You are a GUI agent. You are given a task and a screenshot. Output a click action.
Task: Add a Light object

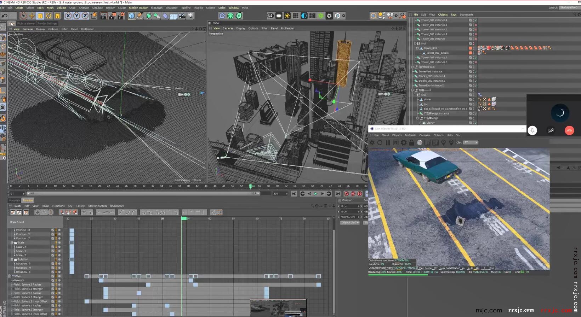click(190, 16)
